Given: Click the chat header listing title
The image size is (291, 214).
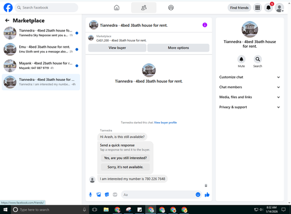Looking at the screenshot, I should (134, 26).
